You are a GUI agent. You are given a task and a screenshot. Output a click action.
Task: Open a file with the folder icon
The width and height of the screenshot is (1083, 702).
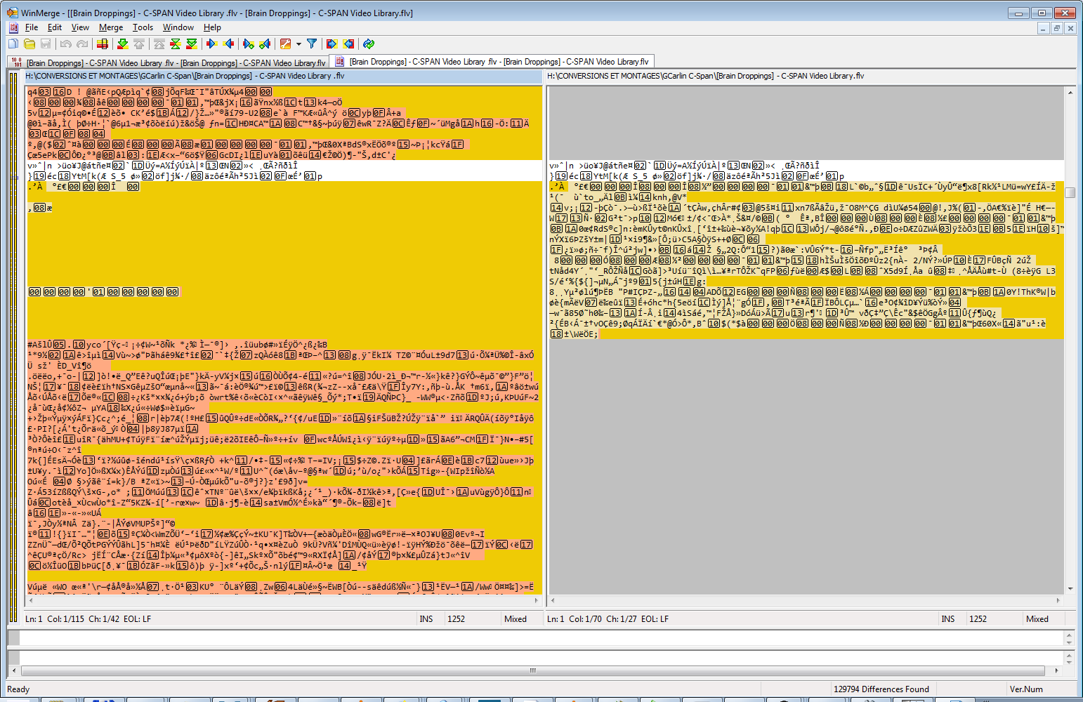pyautogui.click(x=29, y=44)
